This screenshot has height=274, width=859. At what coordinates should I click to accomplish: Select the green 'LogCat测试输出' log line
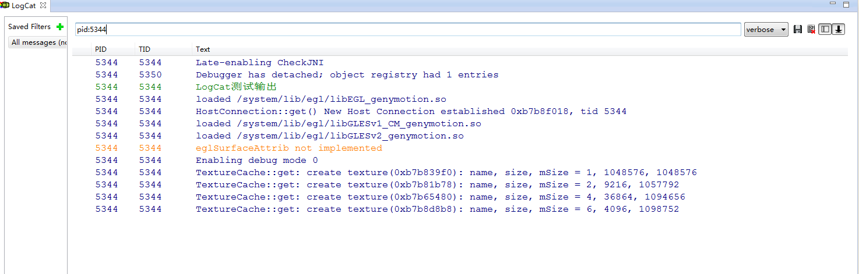click(x=460, y=87)
